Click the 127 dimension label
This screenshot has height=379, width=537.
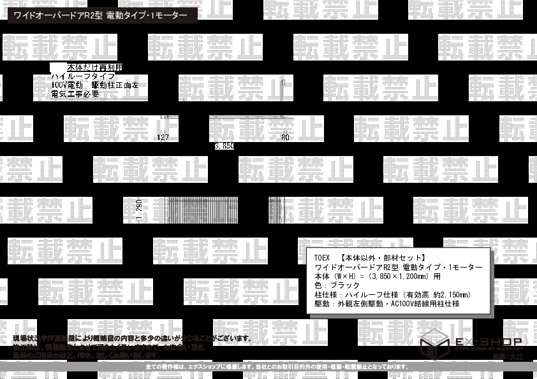tap(163, 137)
